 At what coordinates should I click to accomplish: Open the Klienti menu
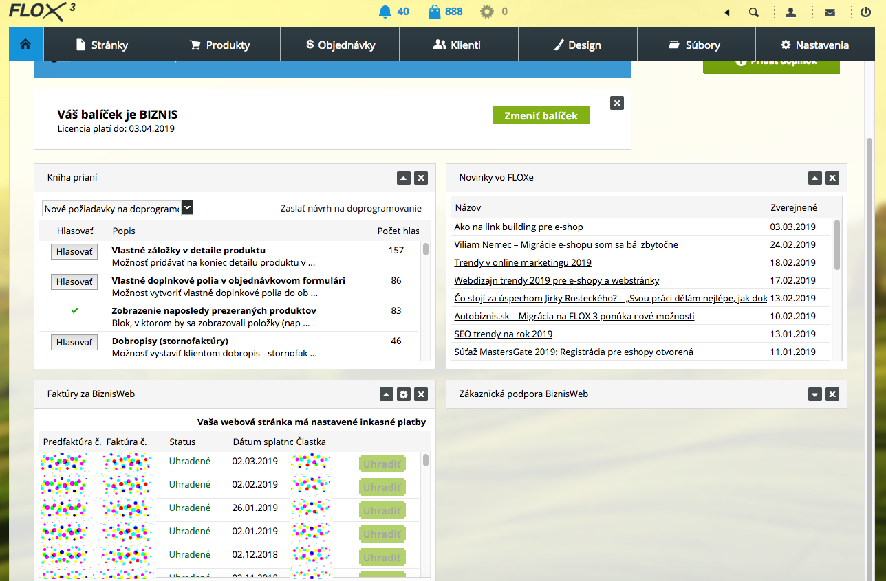pyautogui.click(x=459, y=45)
